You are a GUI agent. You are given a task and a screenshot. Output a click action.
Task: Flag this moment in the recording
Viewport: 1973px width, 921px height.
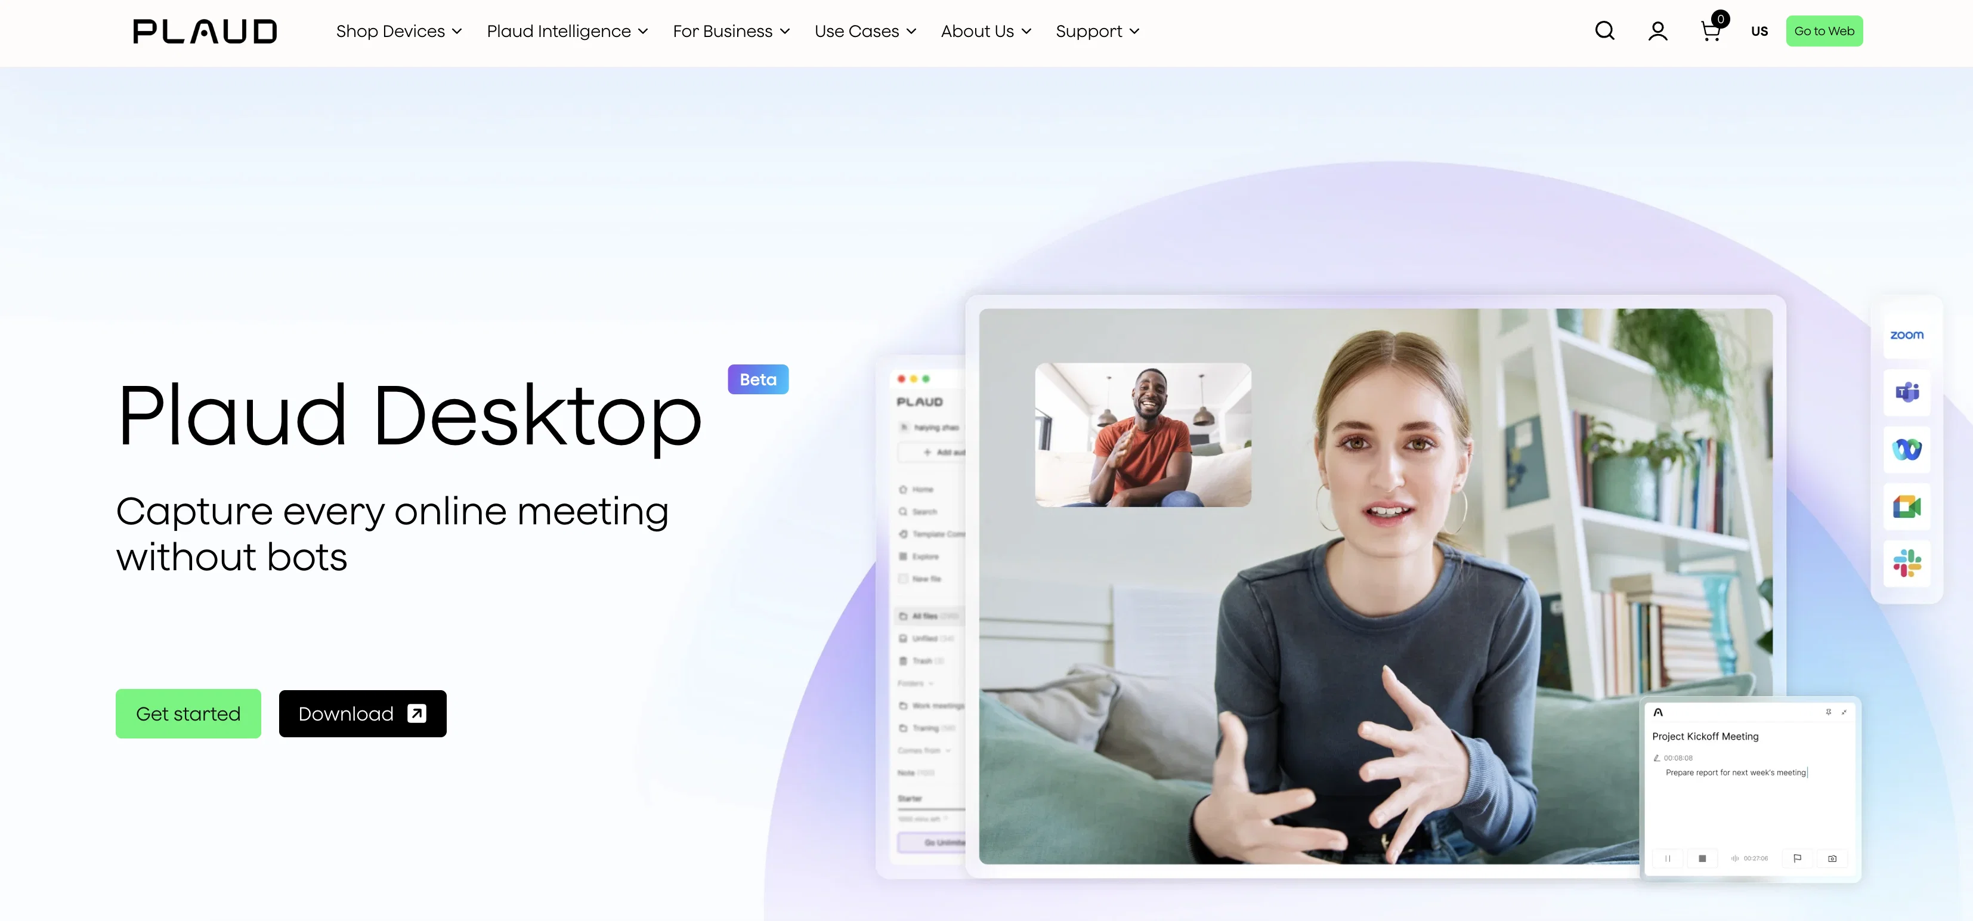point(1798,858)
